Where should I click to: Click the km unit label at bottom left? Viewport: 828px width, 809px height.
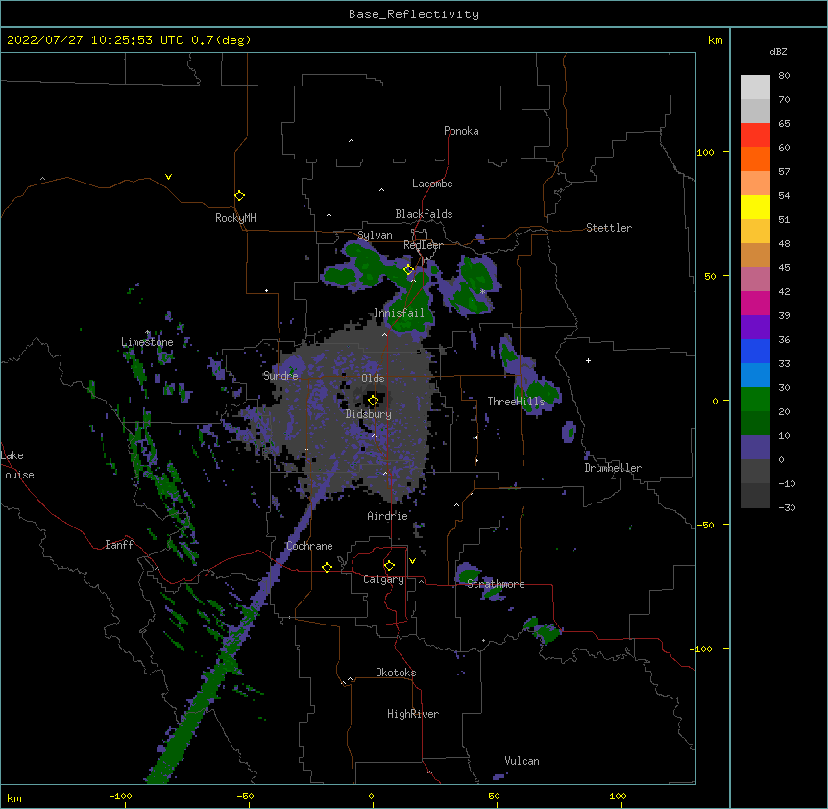click(x=14, y=798)
